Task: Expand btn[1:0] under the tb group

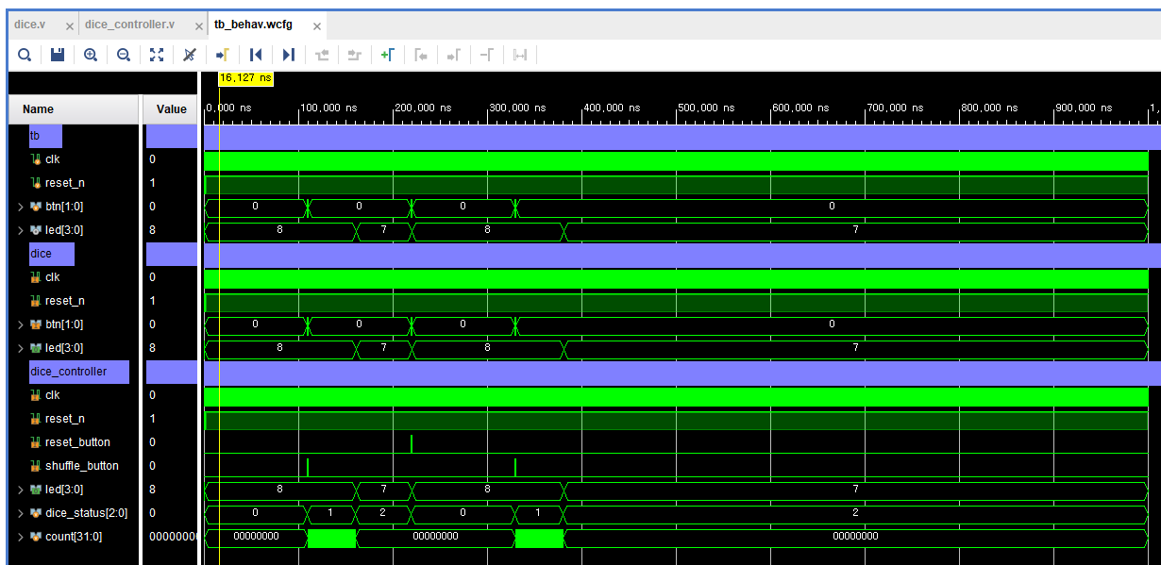Action: coord(21,207)
